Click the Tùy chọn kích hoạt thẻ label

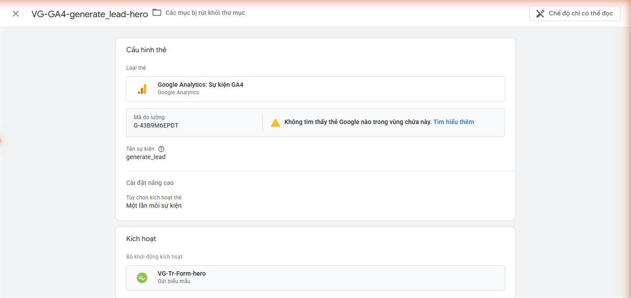(x=154, y=198)
